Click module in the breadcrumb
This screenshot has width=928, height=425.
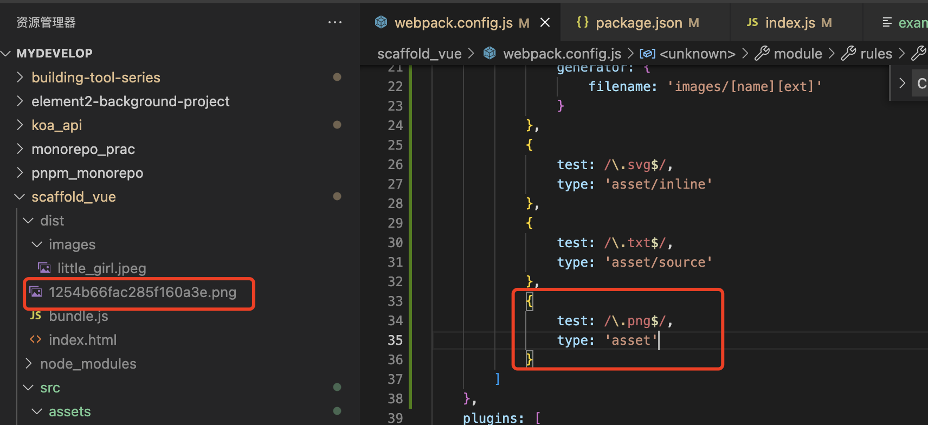[x=798, y=53]
